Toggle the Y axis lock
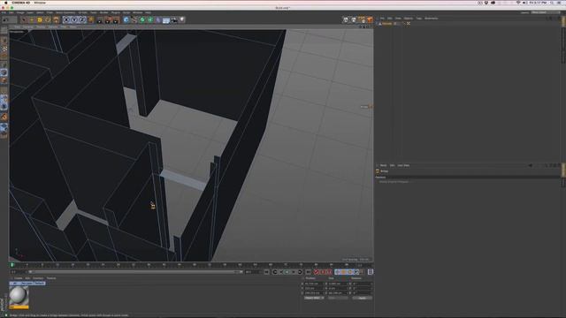The height and width of the screenshot is (318, 566). point(74,19)
